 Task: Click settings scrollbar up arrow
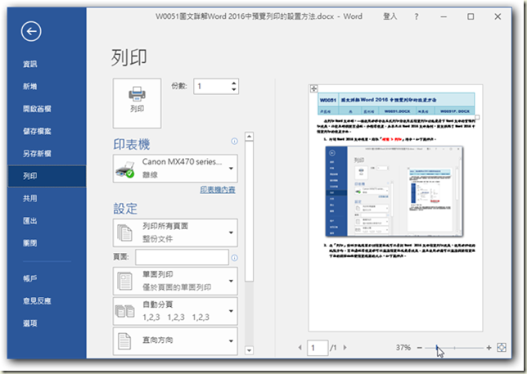click(x=249, y=137)
